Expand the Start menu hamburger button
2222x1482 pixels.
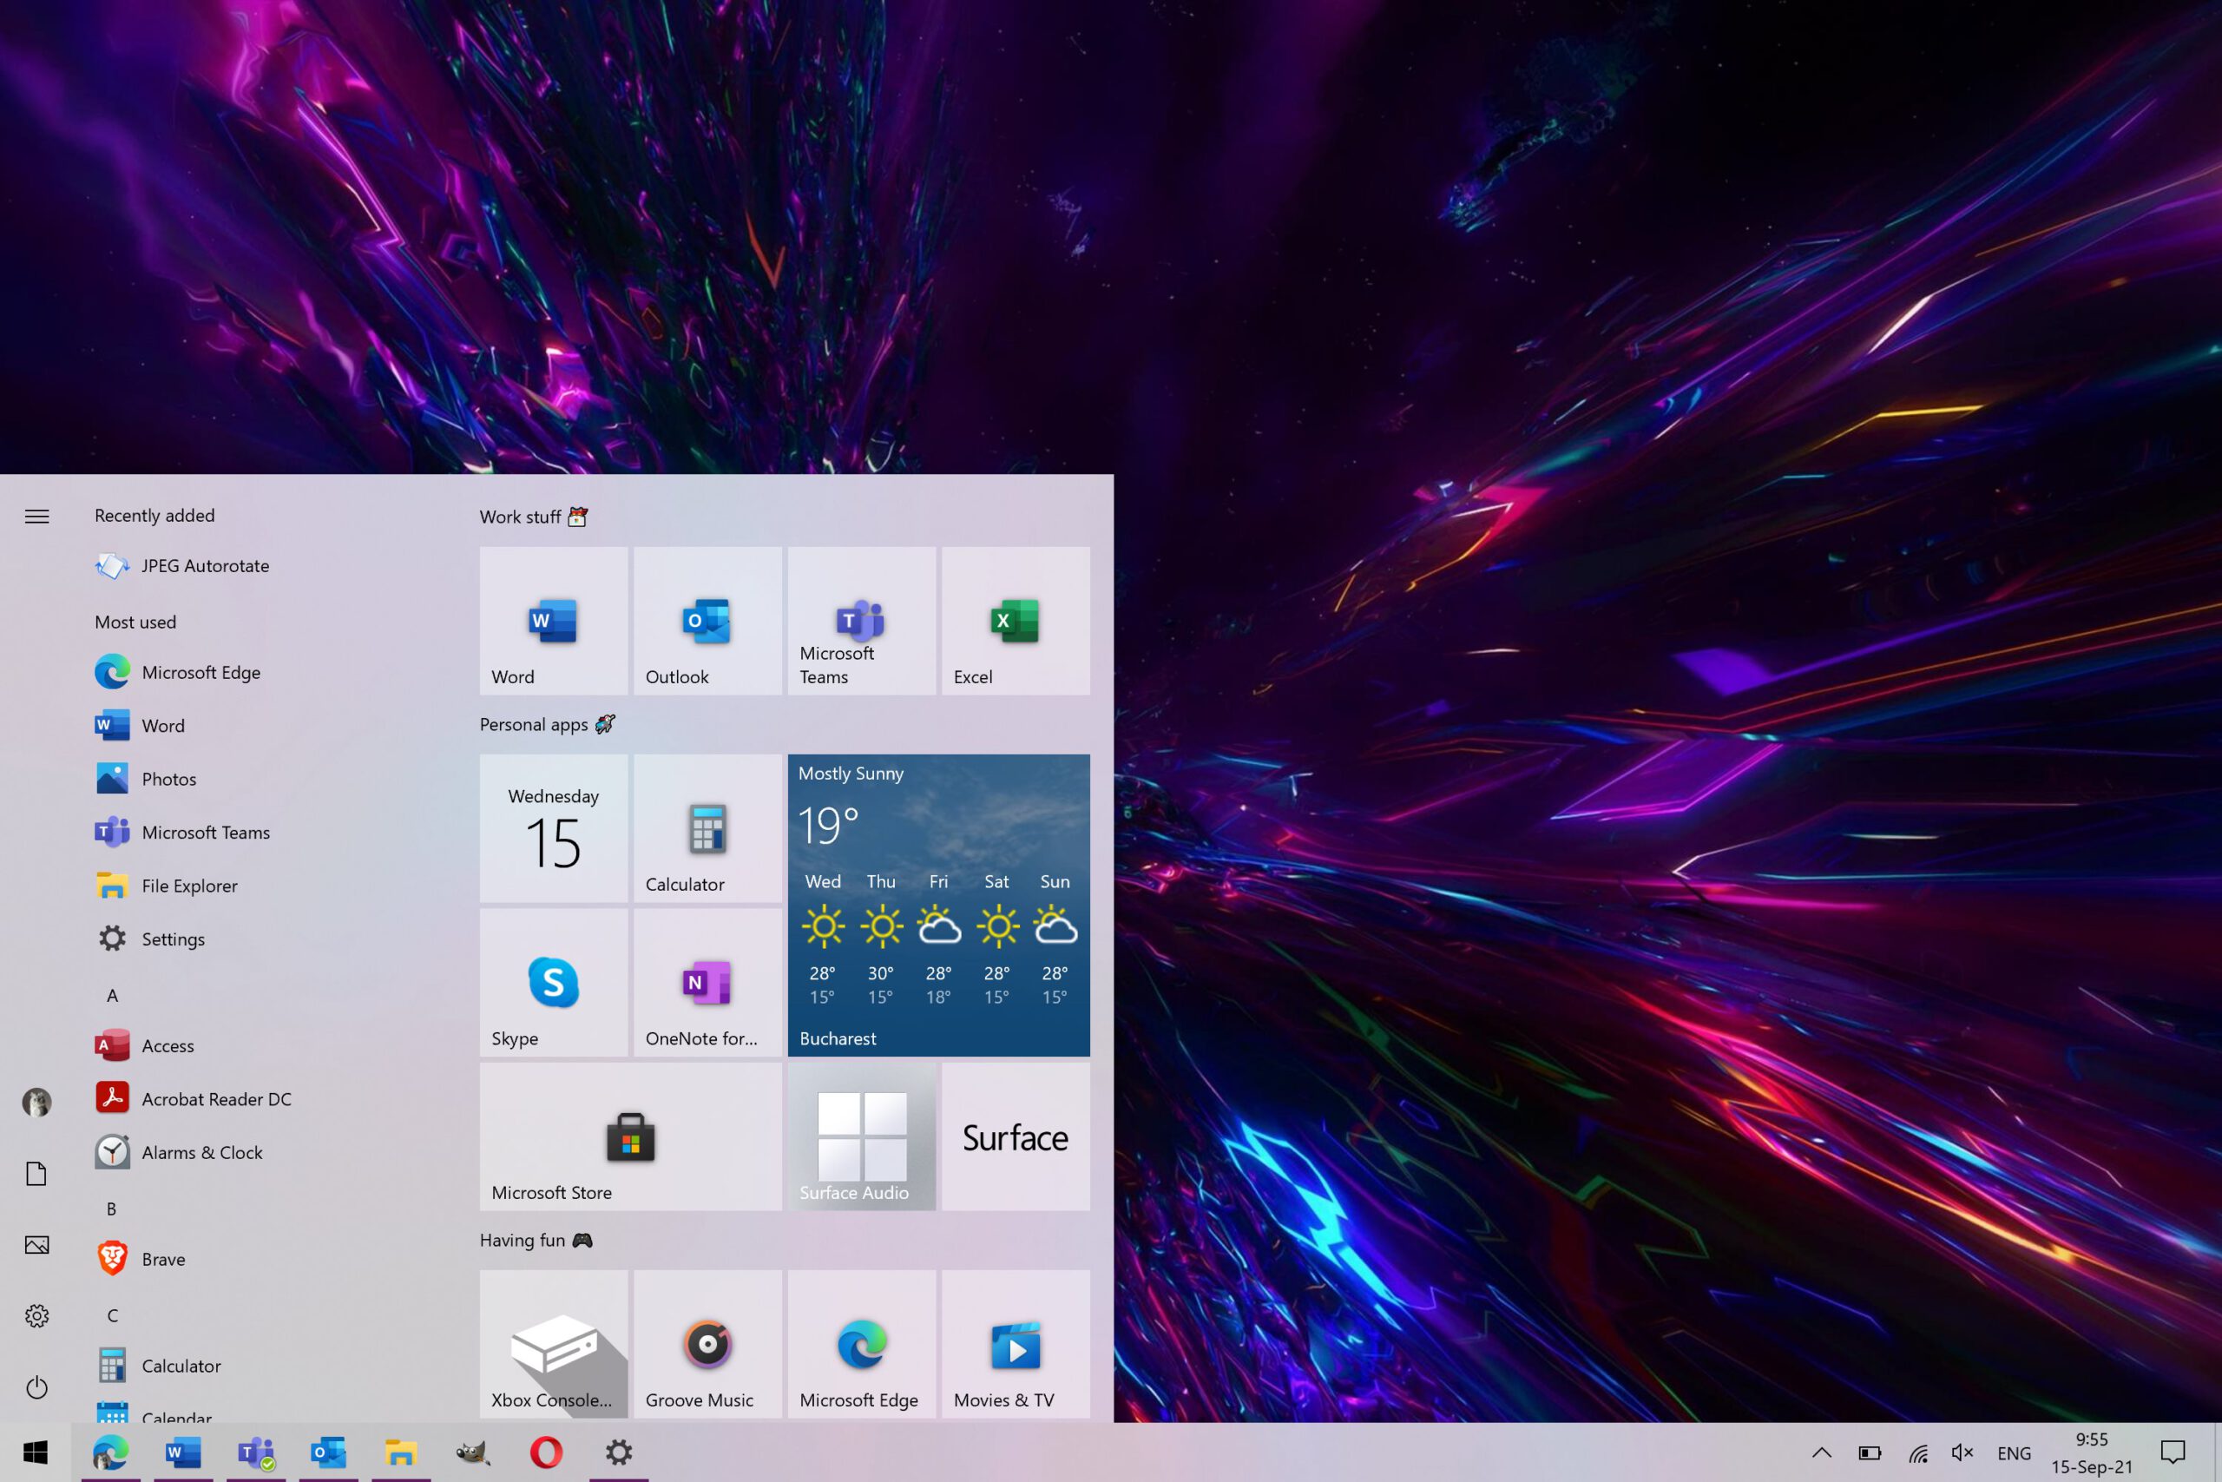(x=36, y=516)
